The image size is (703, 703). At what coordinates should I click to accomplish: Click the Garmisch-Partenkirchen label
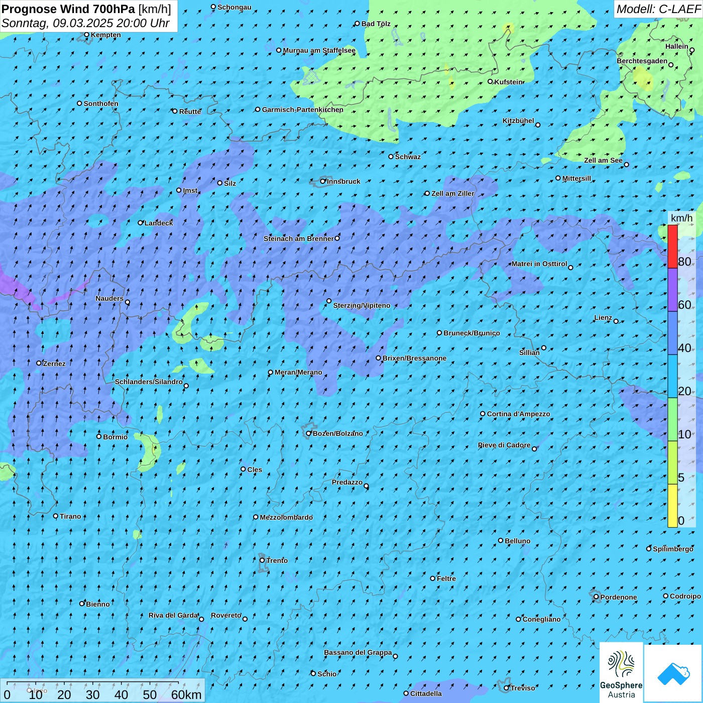(303, 109)
